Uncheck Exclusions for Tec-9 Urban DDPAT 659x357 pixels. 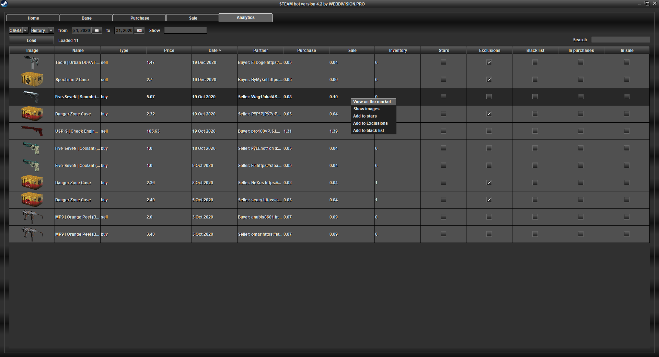point(489,63)
